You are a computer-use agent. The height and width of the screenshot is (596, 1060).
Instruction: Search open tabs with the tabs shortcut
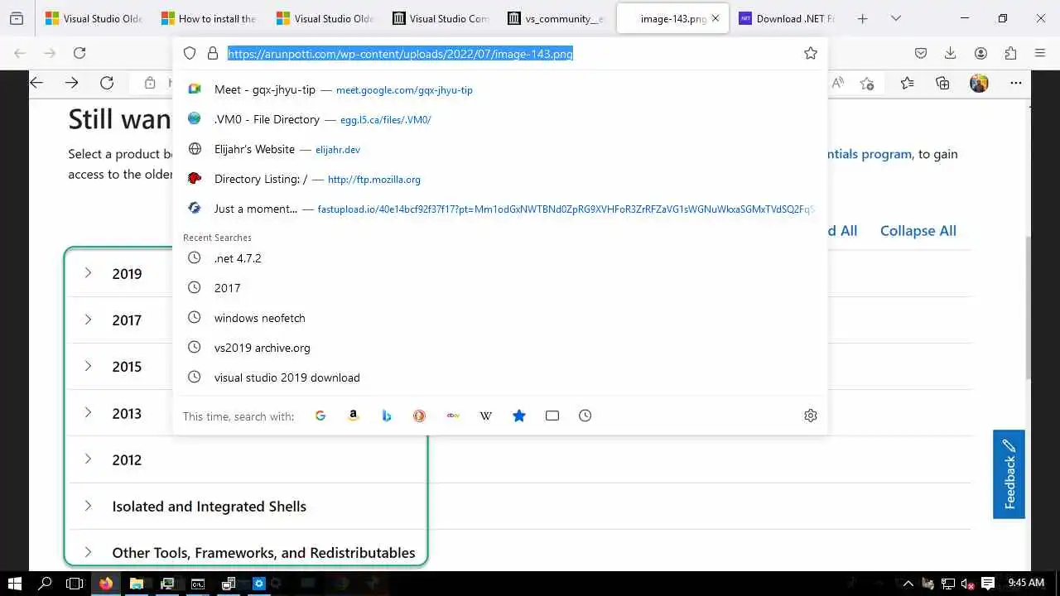(552, 416)
